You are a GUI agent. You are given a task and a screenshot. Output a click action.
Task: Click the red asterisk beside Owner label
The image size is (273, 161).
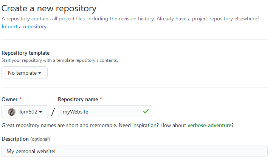pos(20,99)
